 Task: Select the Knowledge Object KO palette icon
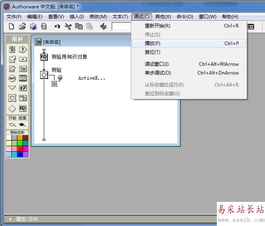click(x=22, y=108)
